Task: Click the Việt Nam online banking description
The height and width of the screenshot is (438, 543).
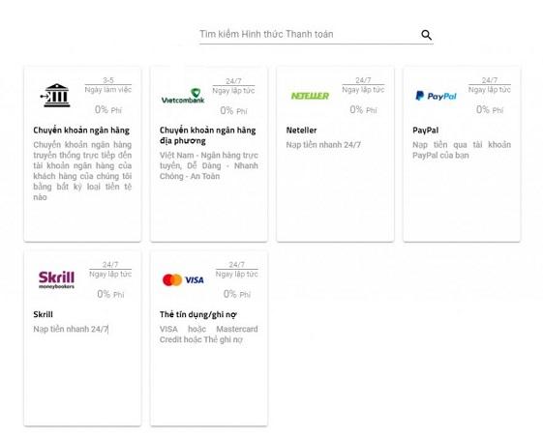Action: (x=209, y=165)
